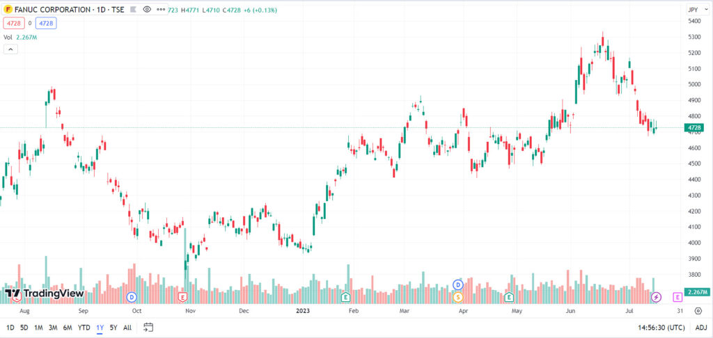Click the H4771 high value

(191, 10)
